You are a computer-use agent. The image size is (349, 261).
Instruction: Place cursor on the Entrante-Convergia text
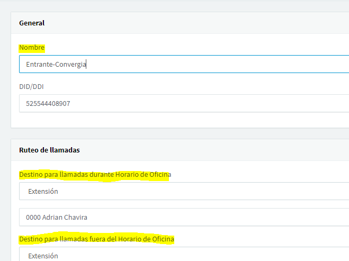56,64
